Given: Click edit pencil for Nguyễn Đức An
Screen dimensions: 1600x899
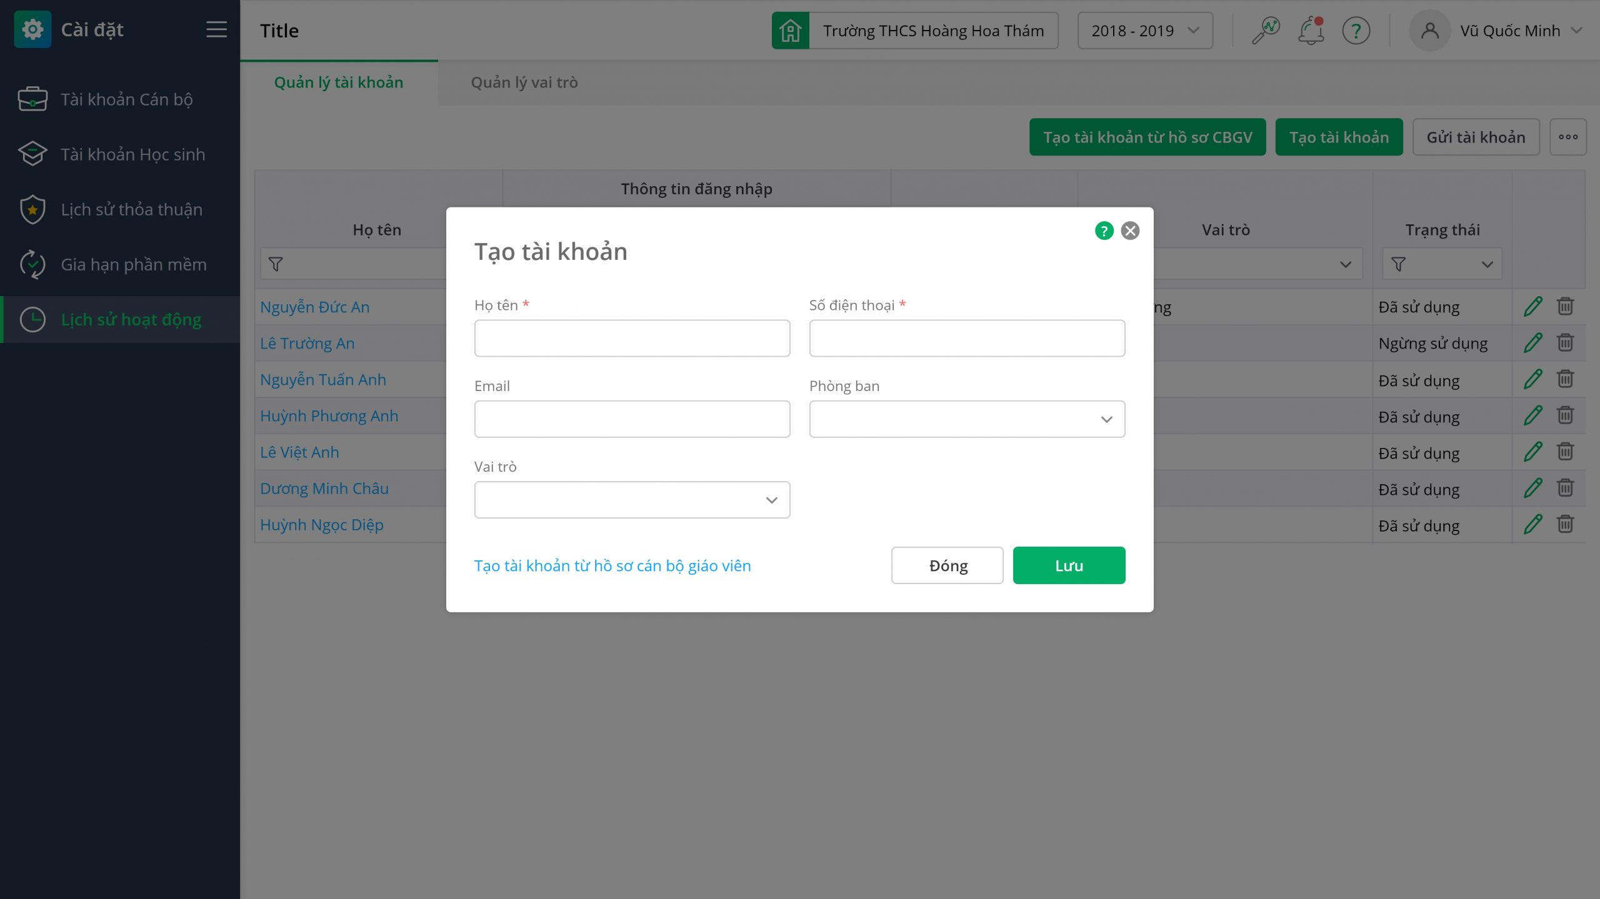Looking at the screenshot, I should [x=1532, y=307].
